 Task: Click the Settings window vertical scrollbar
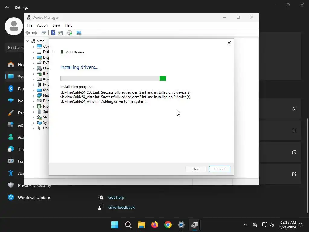(x=307, y=166)
